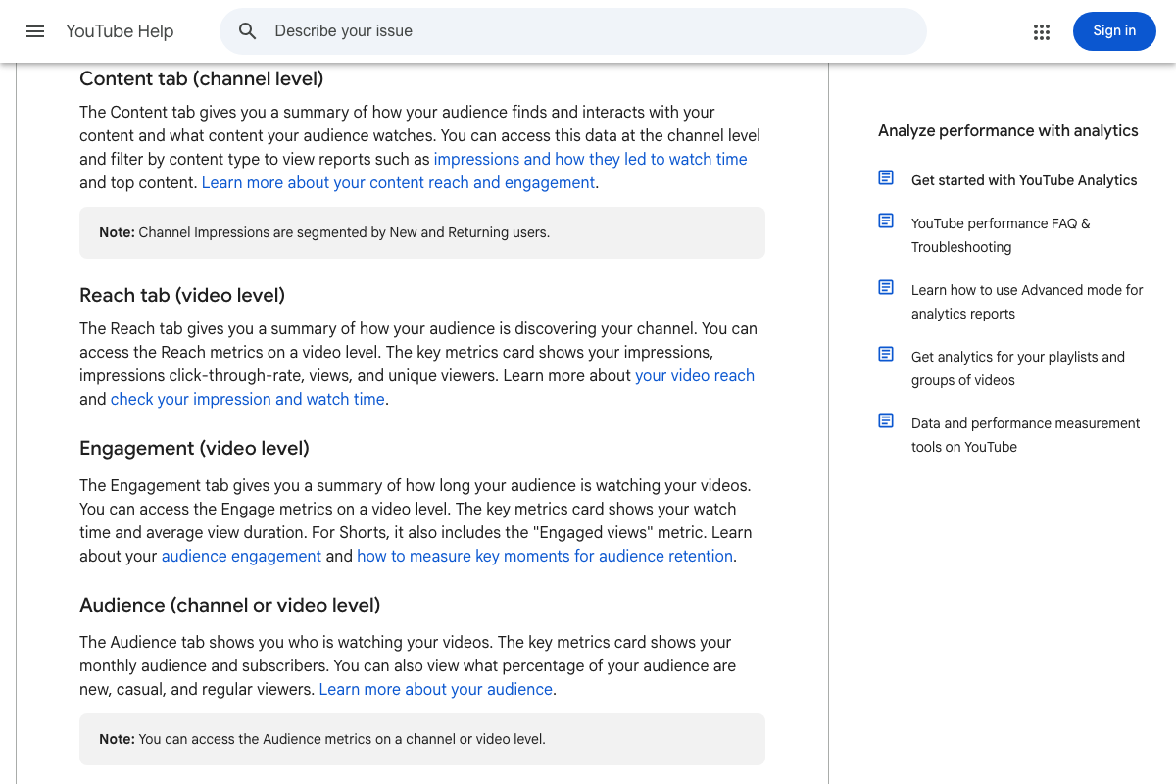Click Audience (channel or video level) heading
The height and width of the screenshot is (784, 1176).
[230, 605]
